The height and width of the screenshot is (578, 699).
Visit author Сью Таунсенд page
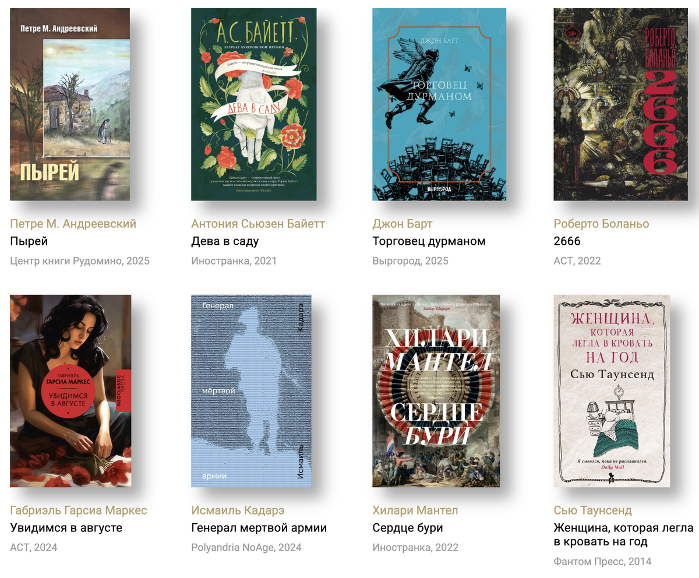click(592, 510)
